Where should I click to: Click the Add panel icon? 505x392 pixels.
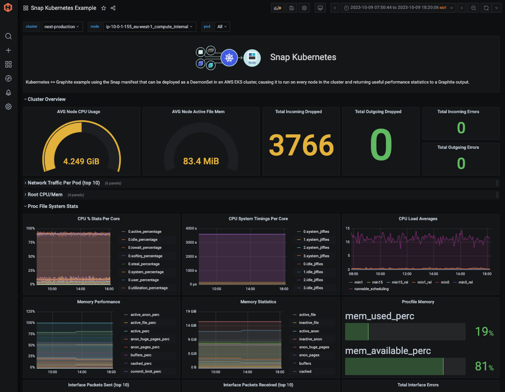(x=278, y=8)
